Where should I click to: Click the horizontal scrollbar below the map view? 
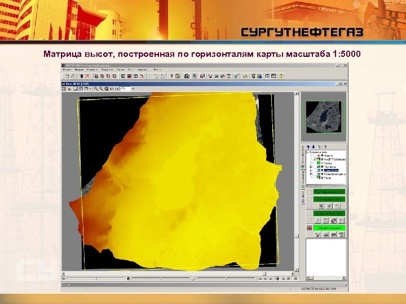[178, 274]
